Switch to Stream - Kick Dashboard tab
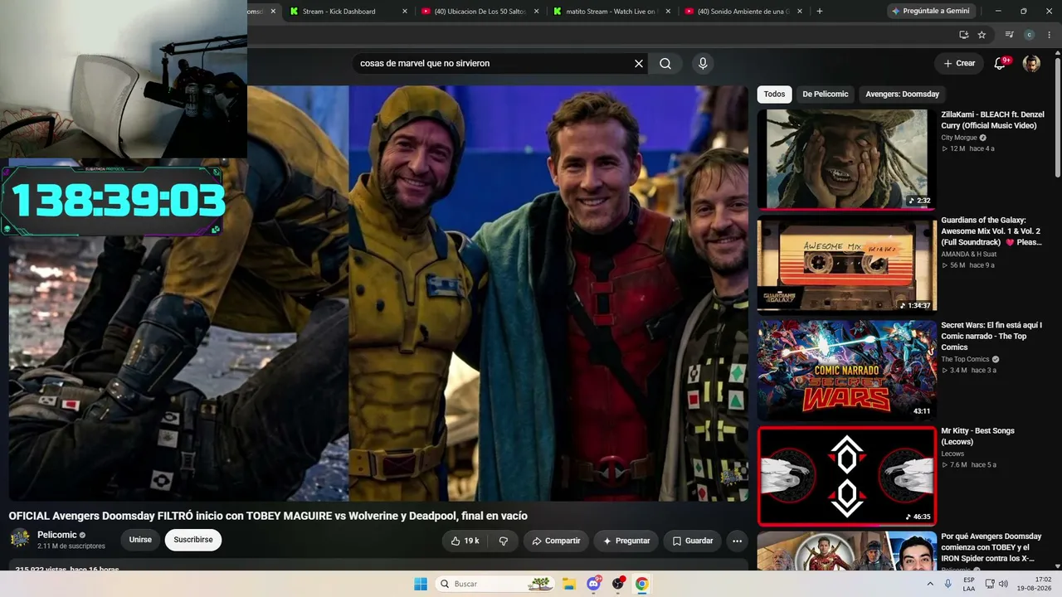This screenshot has width=1062, height=597. (x=348, y=12)
